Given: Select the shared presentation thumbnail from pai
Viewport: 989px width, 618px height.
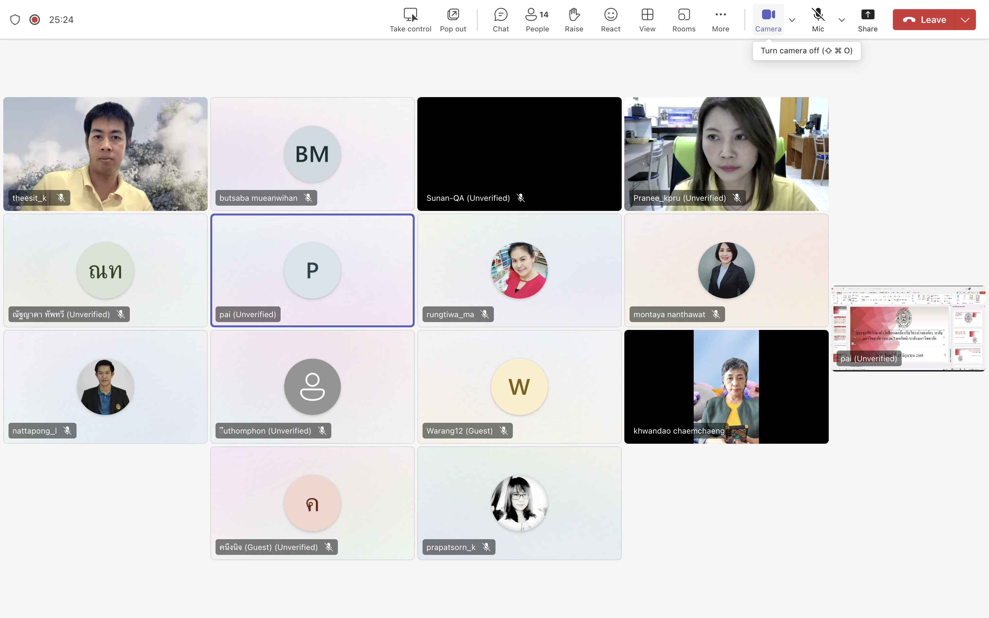Looking at the screenshot, I should 908,328.
